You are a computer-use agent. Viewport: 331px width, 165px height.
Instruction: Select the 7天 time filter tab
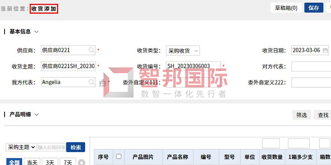[68, 162]
